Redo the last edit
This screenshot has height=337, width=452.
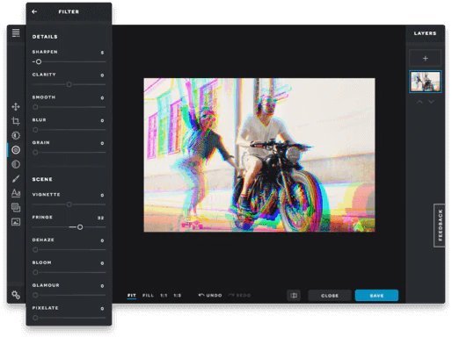[239, 295]
